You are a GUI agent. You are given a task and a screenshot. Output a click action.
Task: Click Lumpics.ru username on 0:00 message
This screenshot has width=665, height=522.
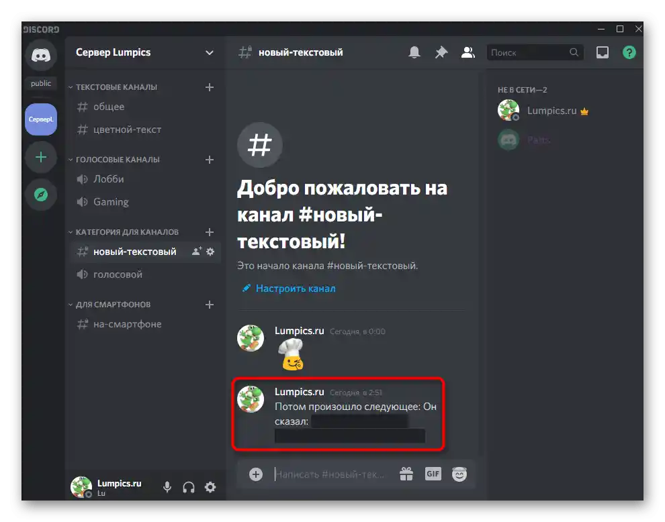[x=299, y=331]
